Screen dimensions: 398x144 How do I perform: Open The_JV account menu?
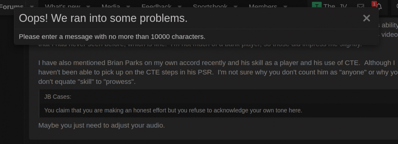click(335, 6)
